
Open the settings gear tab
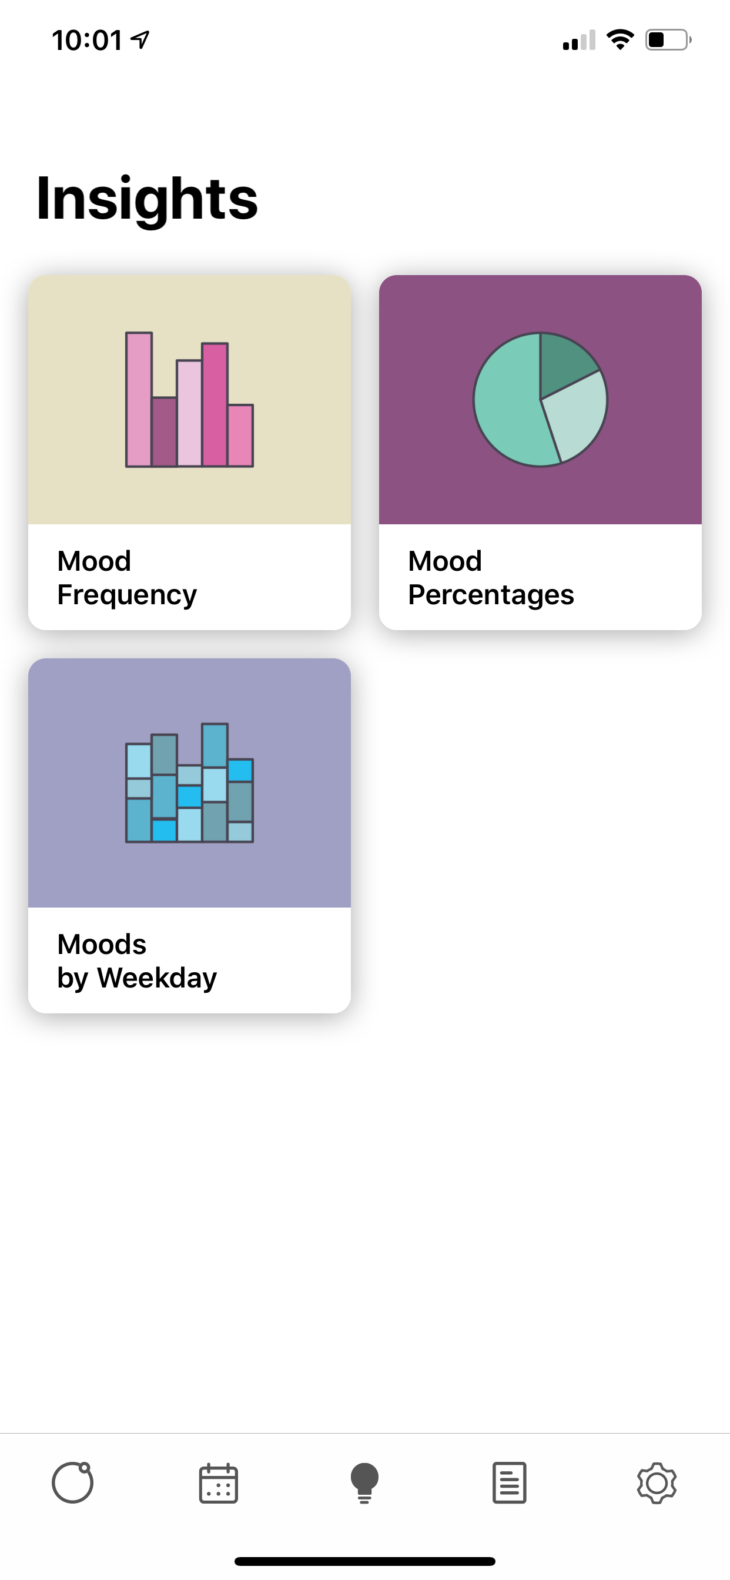pyautogui.click(x=657, y=1483)
